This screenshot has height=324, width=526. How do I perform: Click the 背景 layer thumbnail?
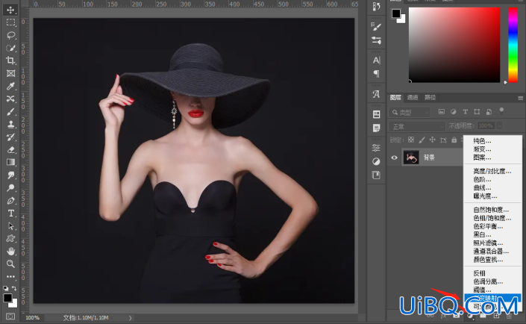click(411, 158)
